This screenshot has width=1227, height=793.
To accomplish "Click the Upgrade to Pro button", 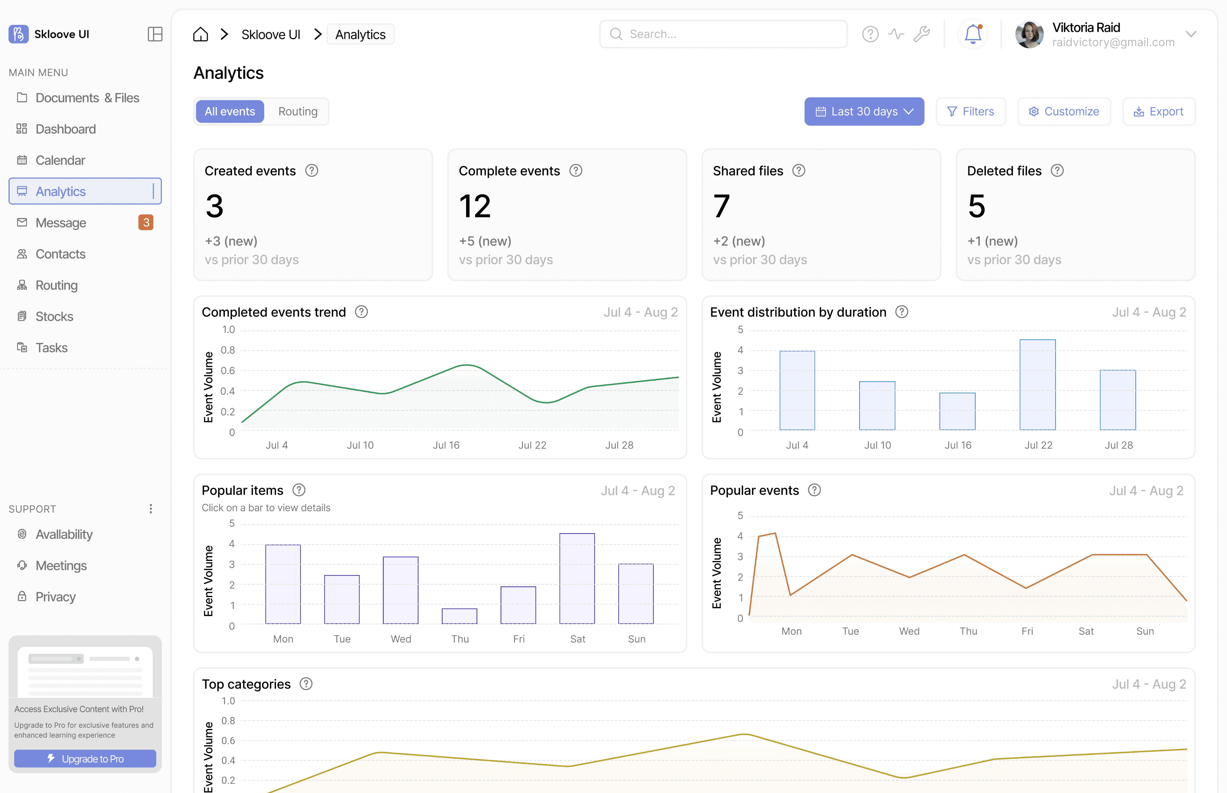I will [x=85, y=759].
